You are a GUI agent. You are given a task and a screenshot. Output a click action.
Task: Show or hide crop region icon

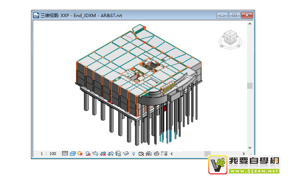[111, 154]
